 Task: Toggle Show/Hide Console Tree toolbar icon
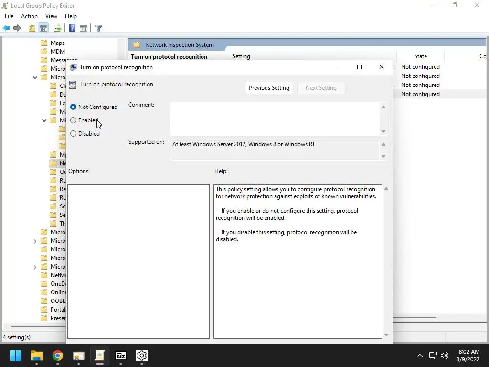pos(43,28)
